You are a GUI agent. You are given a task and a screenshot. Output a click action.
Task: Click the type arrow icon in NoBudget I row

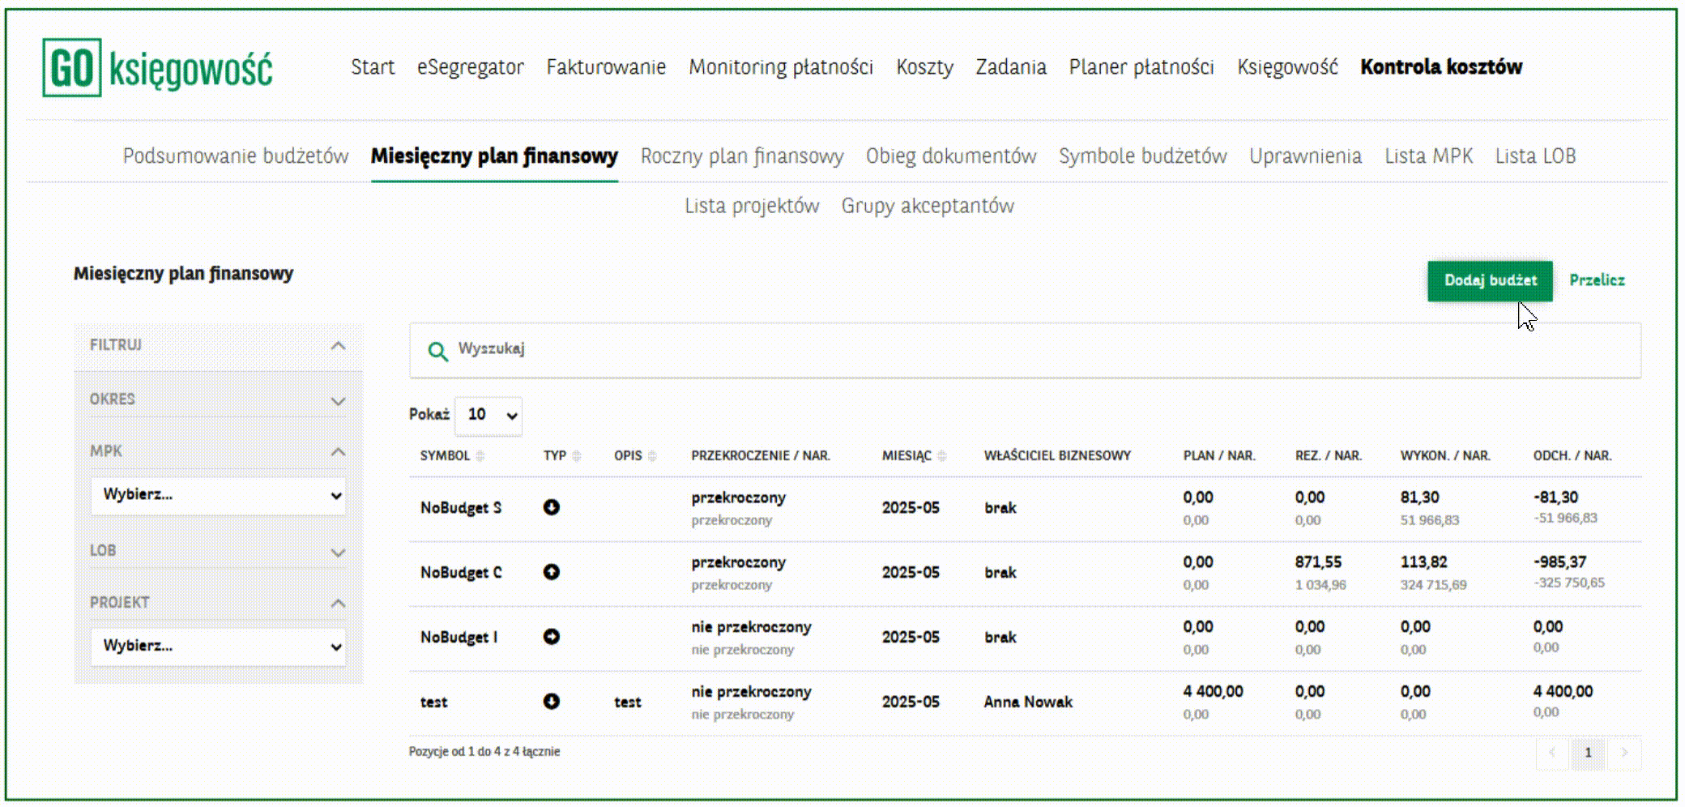click(552, 637)
